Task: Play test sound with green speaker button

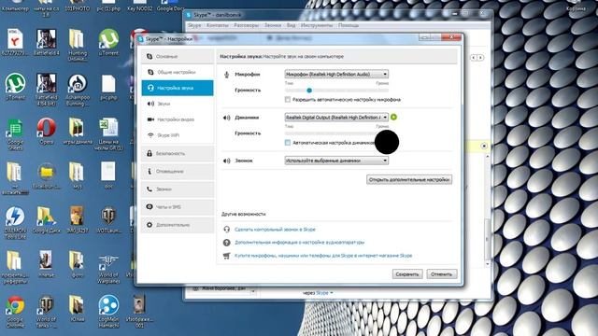Action: click(x=393, y=117)
